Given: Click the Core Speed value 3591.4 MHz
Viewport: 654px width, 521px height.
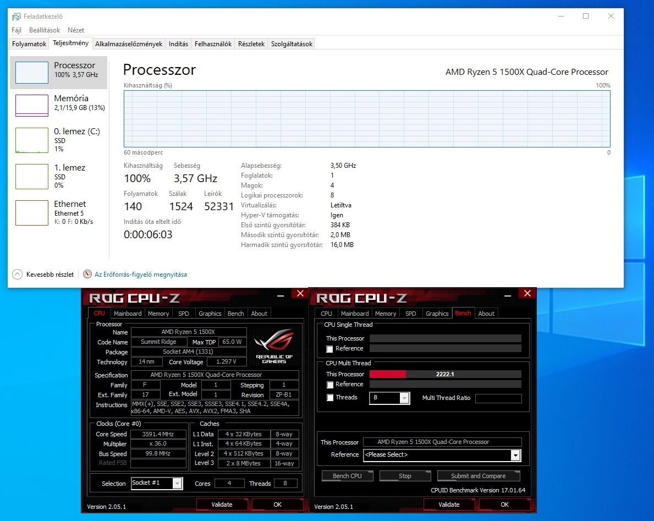Looking at the screenshot, I should (x=158, y=434).
